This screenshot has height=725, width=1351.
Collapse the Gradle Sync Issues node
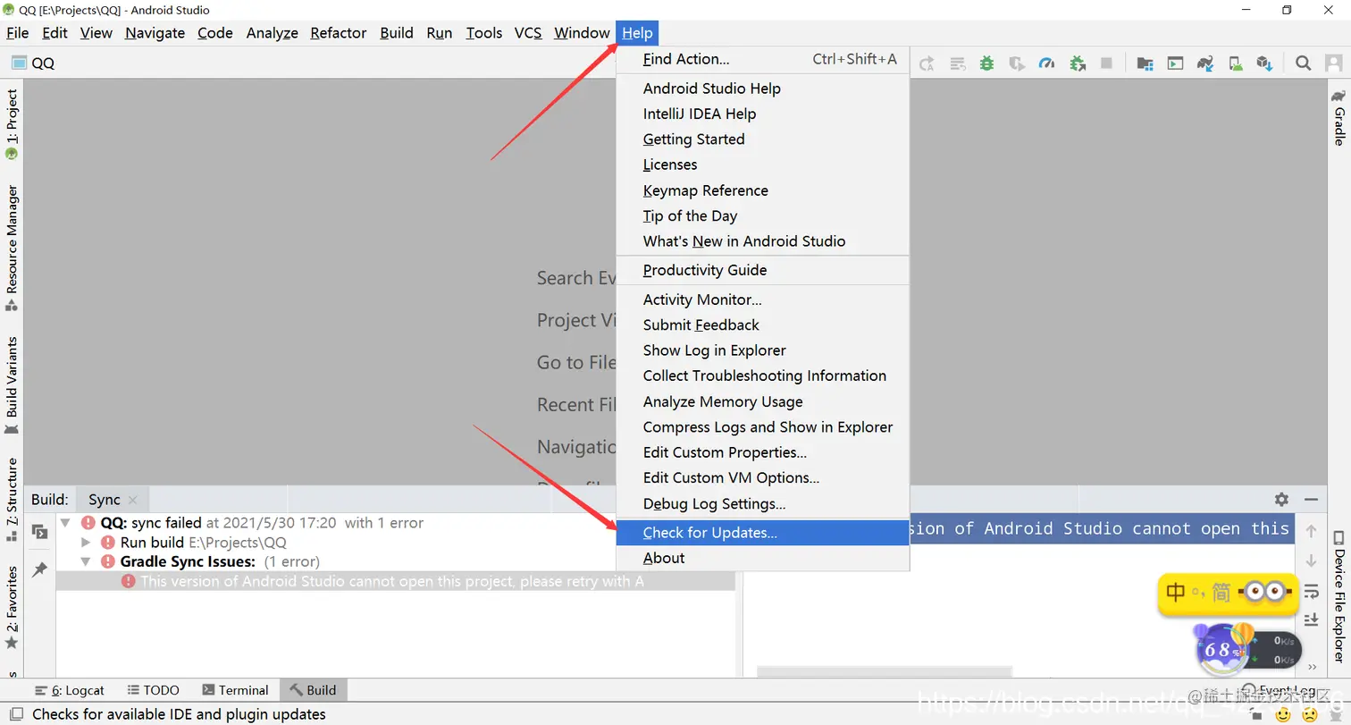[x=86, y=561]
